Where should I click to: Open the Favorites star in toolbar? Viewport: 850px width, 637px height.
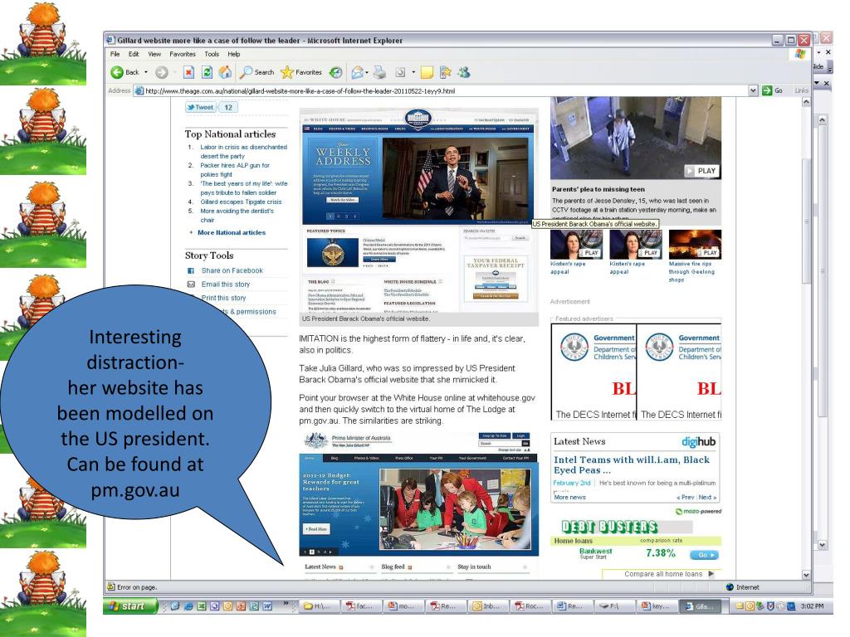coord(301,72)
